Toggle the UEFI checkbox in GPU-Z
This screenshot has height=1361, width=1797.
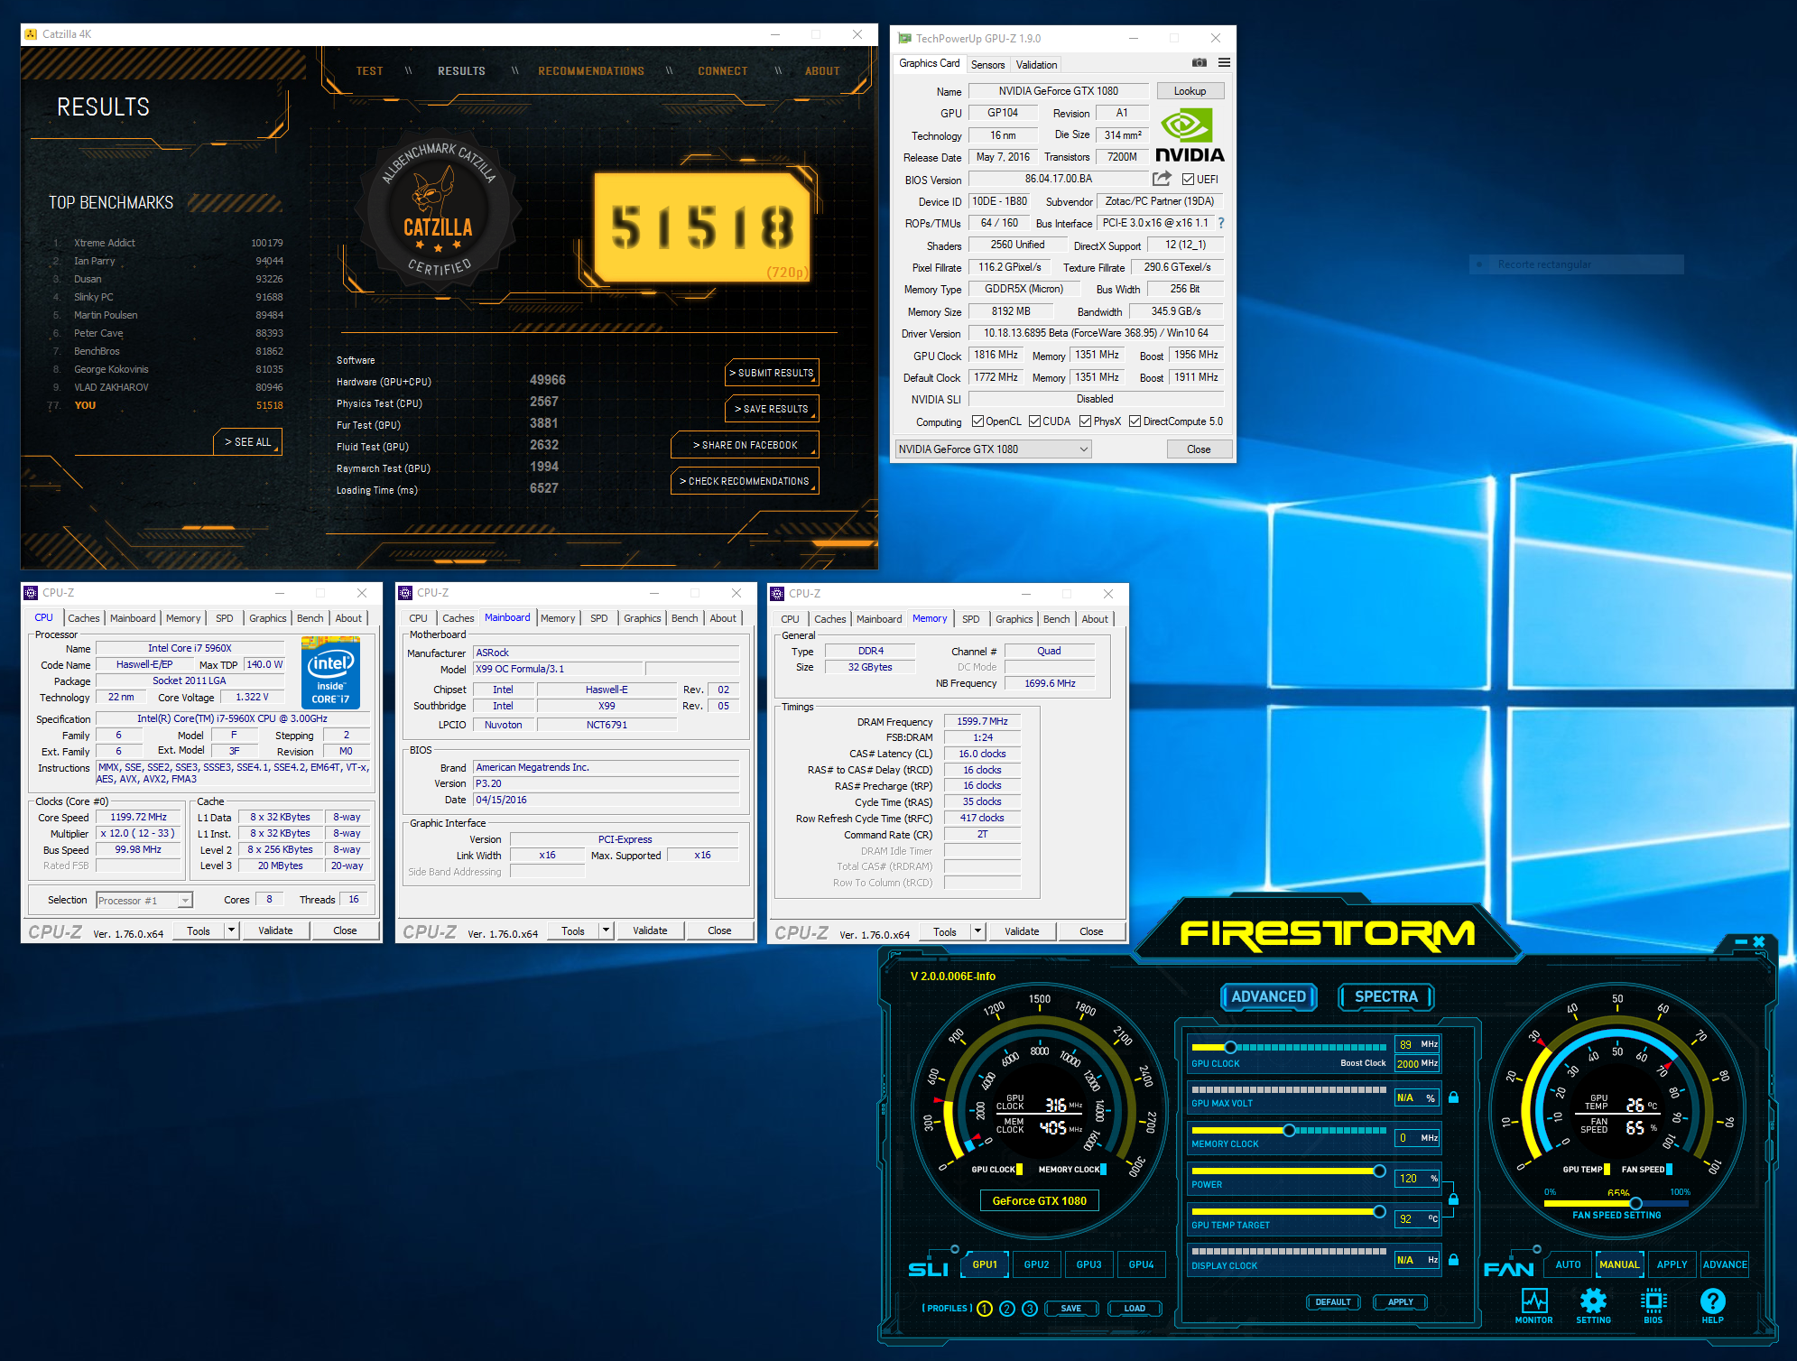click(x=1188, y=180)
